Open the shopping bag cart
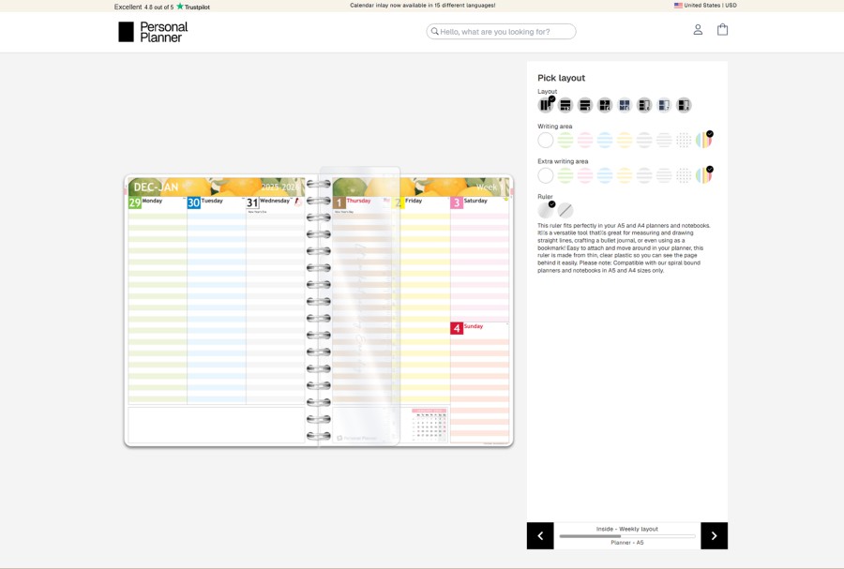 [722, 30]
